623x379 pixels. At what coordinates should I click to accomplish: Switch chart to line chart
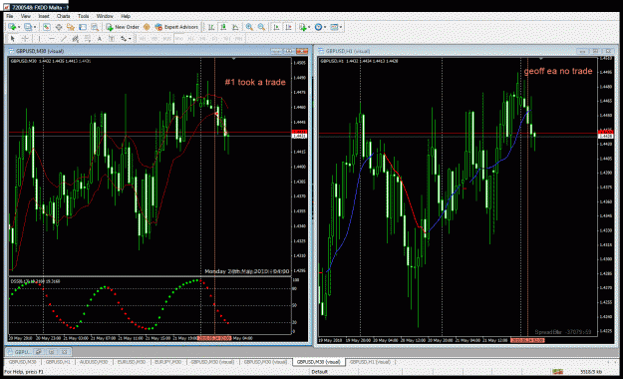[235, 27]
